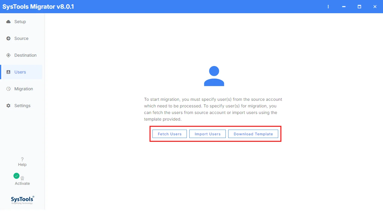The image size is (383, 216).
Task: Click the Users contact icon in sidebar
Action: (8, 72)
